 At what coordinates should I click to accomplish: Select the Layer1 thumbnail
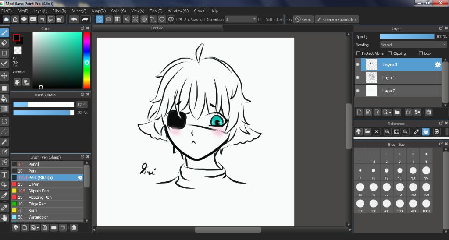[x=371, y=78]
